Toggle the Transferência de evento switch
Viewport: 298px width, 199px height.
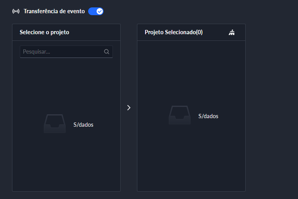click(x=95, y=11)
